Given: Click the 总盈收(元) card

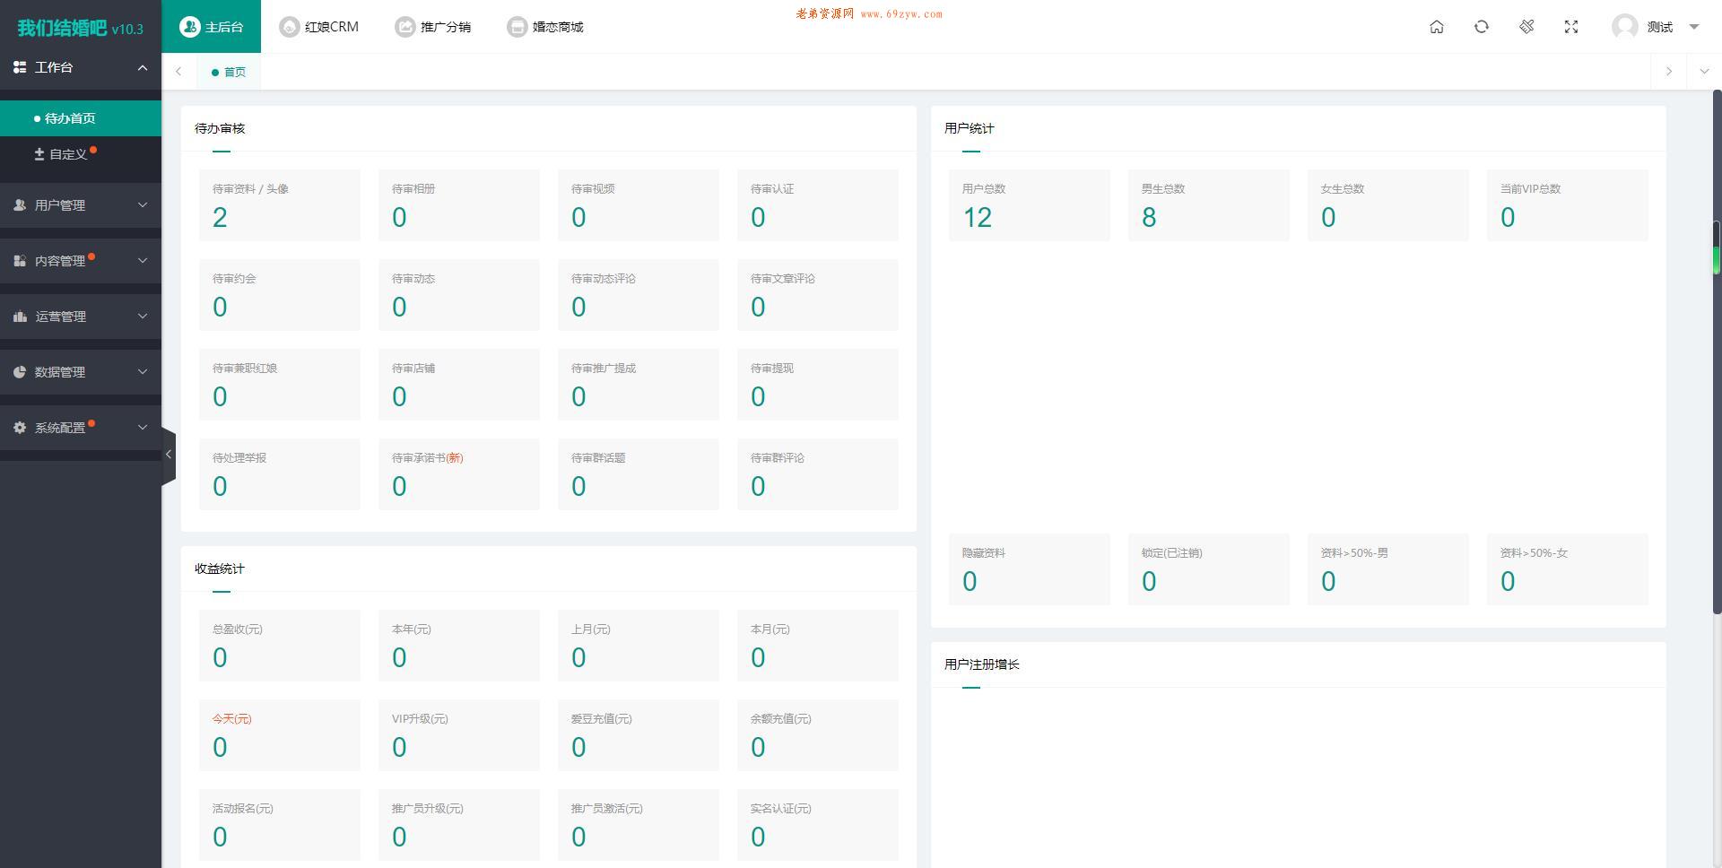Looking at the screenshot, I should (x=280, y=646).
